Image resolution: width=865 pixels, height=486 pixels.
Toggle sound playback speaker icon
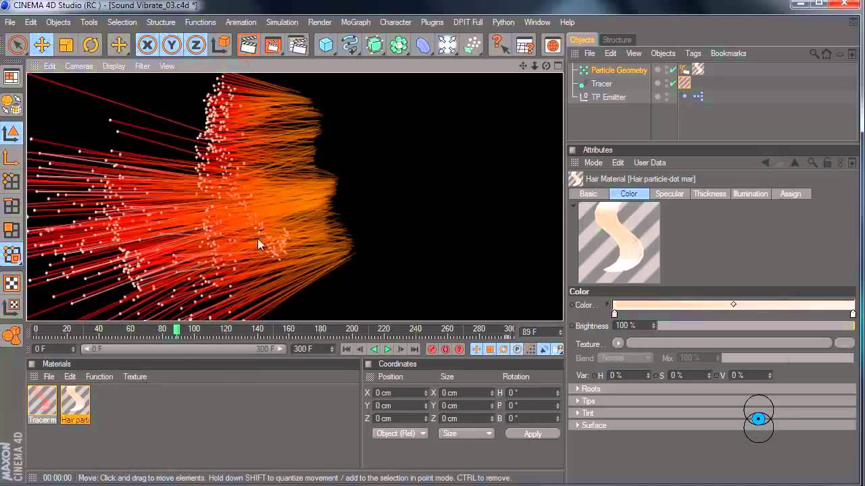[544, 349]
